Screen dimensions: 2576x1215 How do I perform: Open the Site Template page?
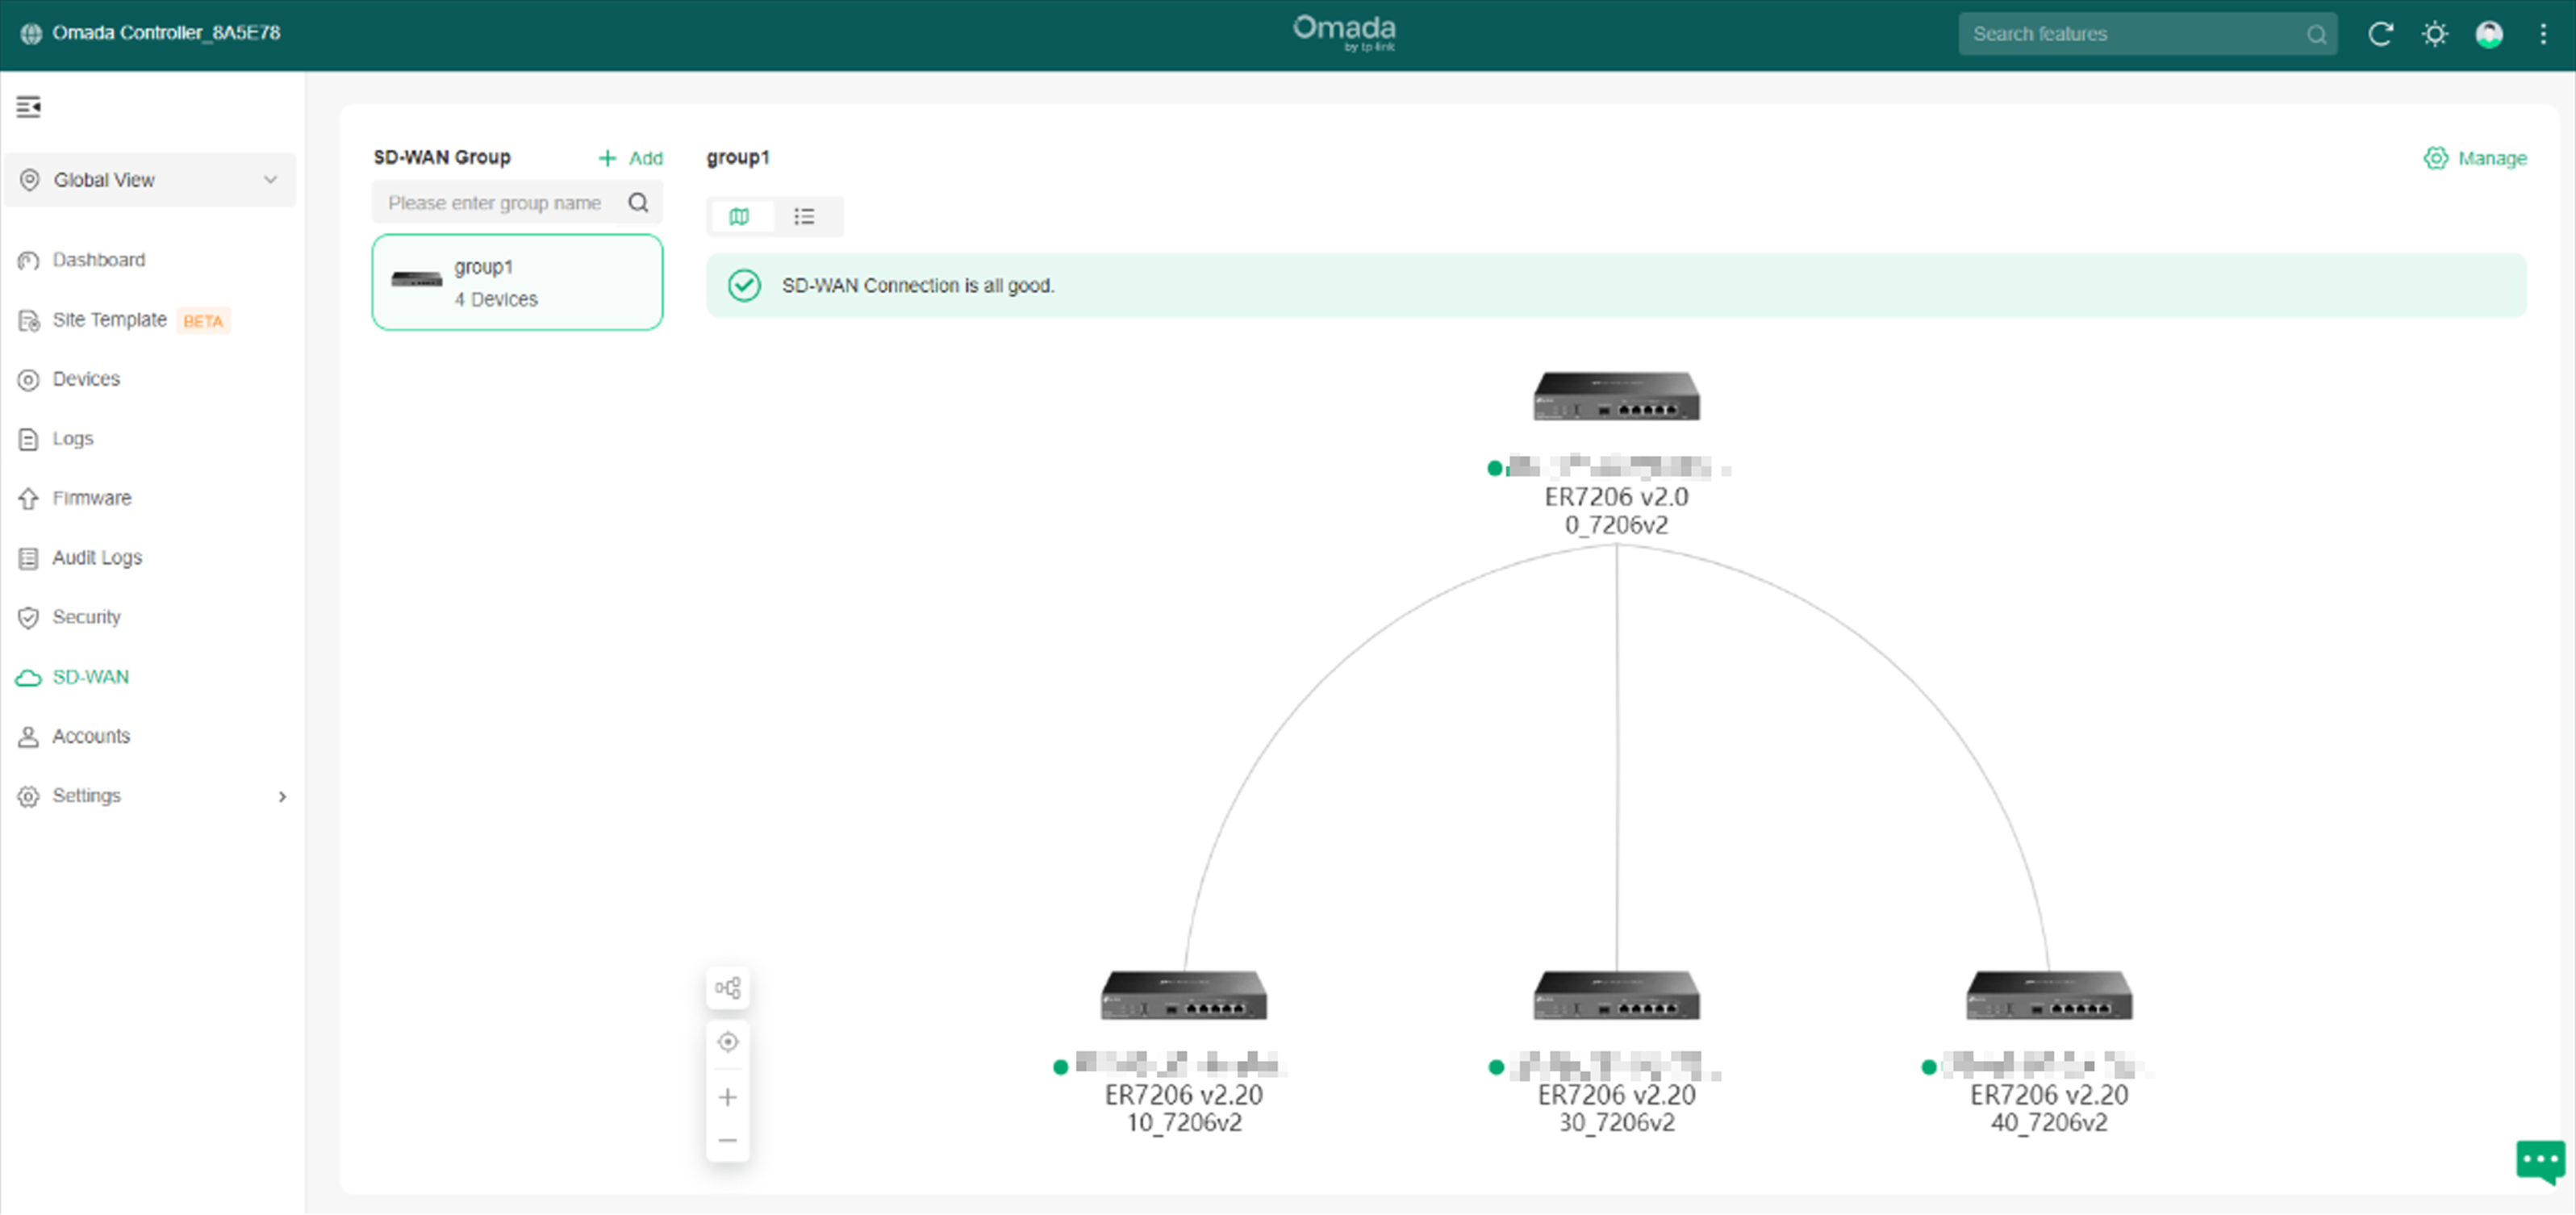click(x=109, y=320)
